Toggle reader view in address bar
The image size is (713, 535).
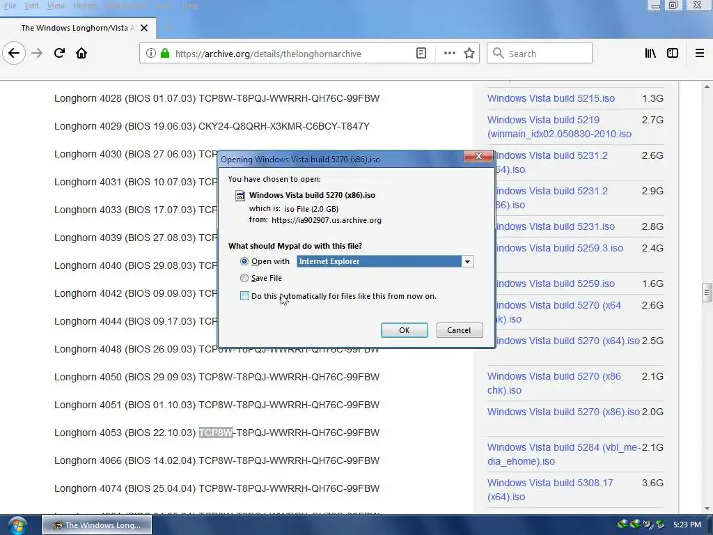421,53
